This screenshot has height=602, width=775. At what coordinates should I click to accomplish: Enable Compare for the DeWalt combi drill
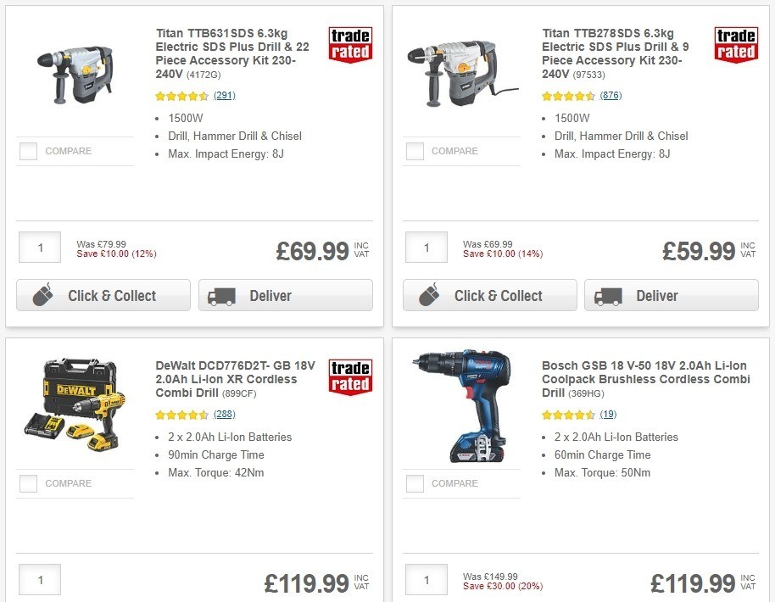coord(29,484)
